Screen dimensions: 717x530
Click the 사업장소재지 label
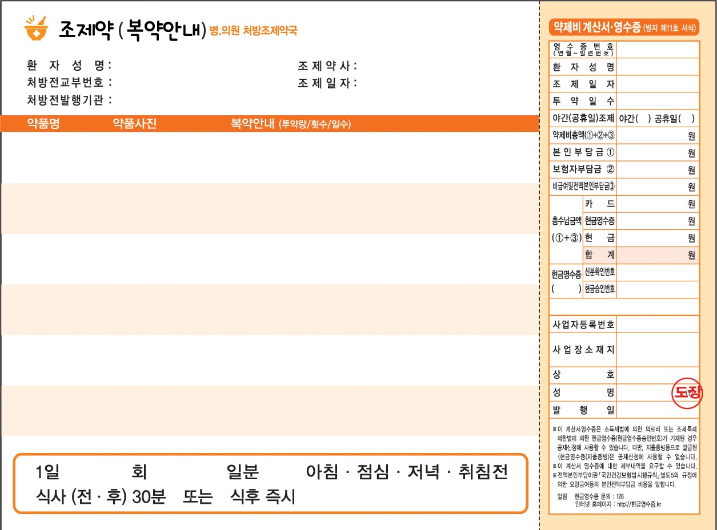583,350
